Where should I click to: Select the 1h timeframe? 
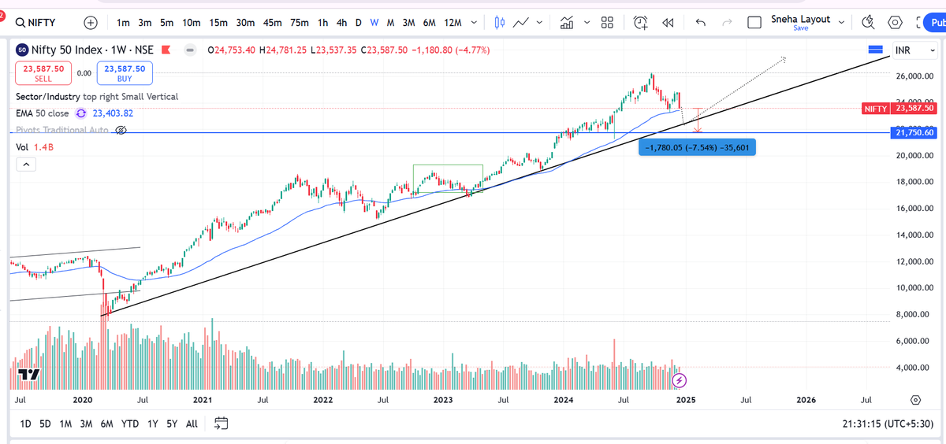(322, 23)
